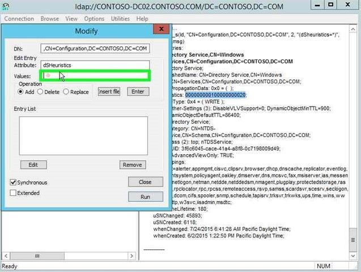Click the horizontal scrollbar thumb
Image resolution: width=361 pixels, height=272 pixels.
[x=37, y=256]
